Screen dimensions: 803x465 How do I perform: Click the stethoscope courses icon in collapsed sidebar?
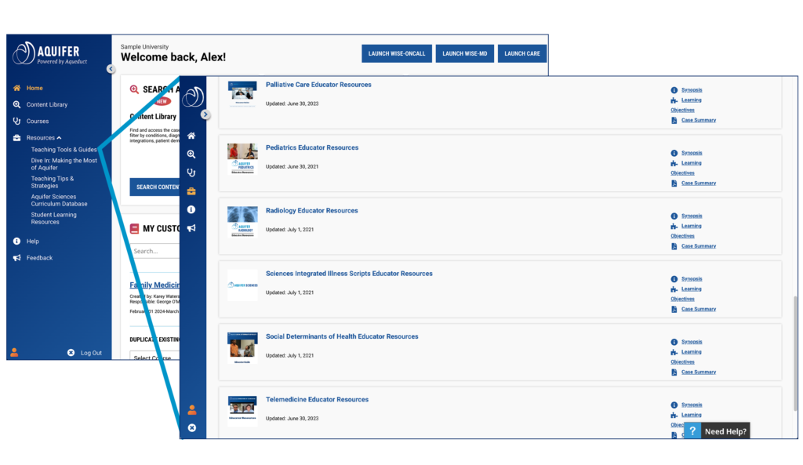[x=191, y=173]
